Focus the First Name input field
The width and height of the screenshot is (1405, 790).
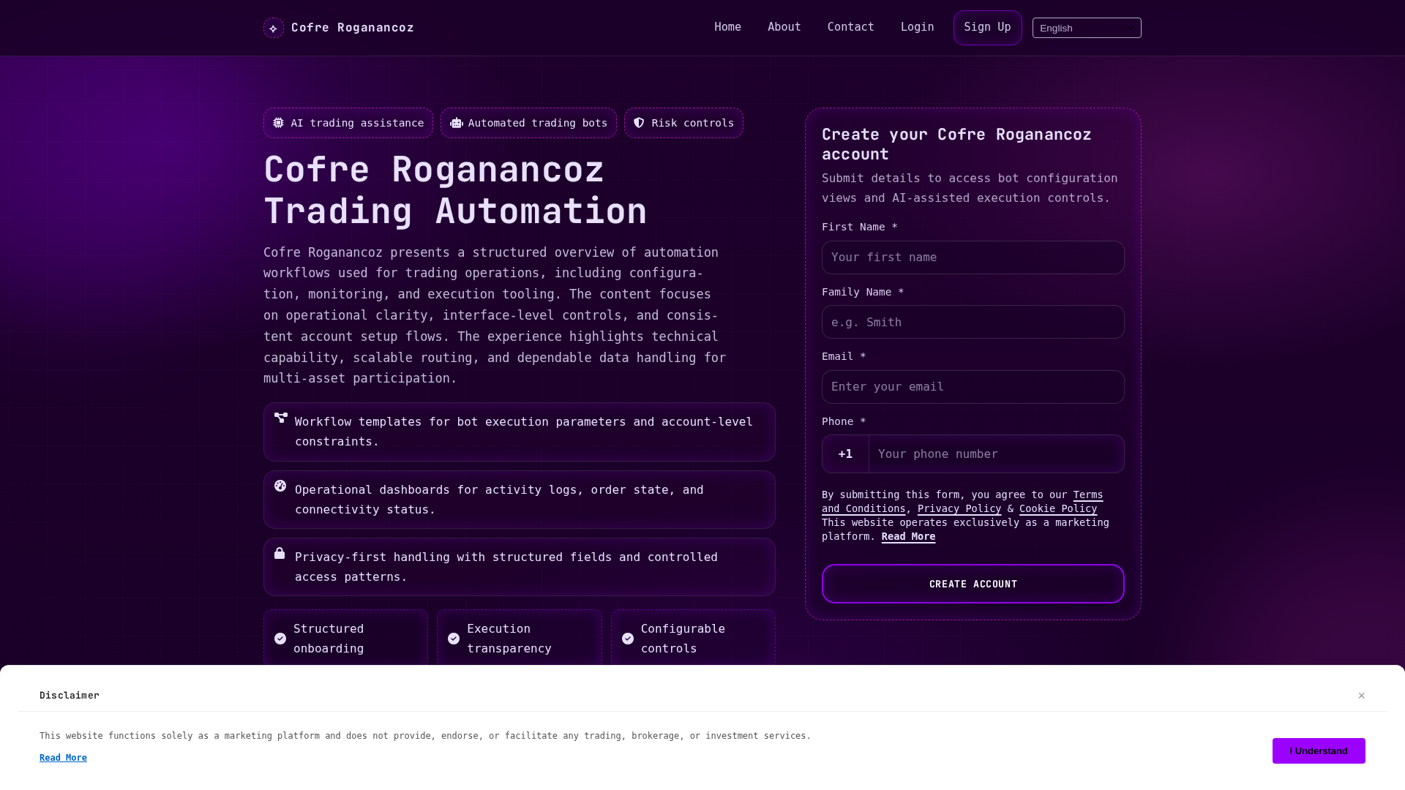pos(973,257)
